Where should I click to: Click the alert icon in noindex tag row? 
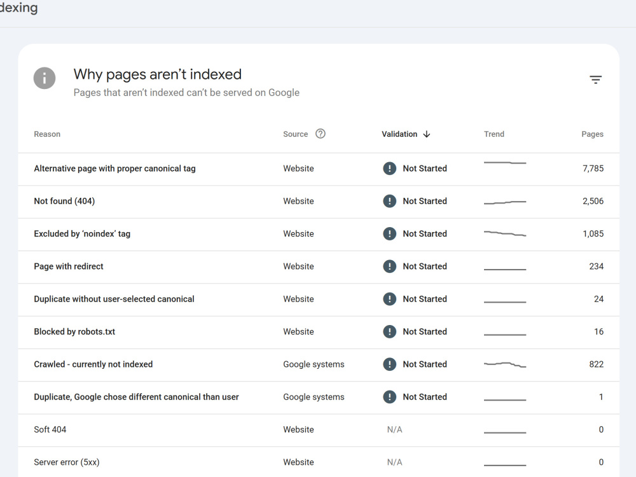point(389,233)
